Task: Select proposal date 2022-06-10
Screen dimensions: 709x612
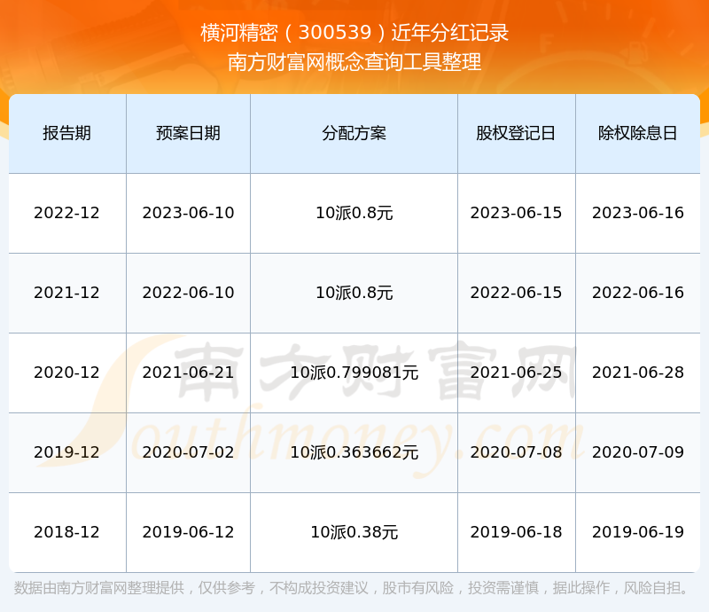Action: pyautogui.click(x=188, y=293)
